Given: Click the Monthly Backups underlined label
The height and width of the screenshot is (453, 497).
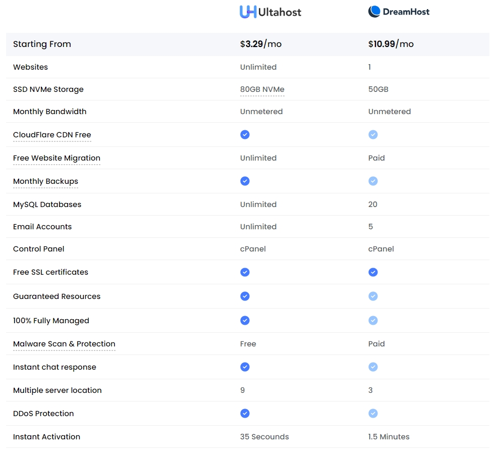Looking at the screenshot, I should coord(45,181).
